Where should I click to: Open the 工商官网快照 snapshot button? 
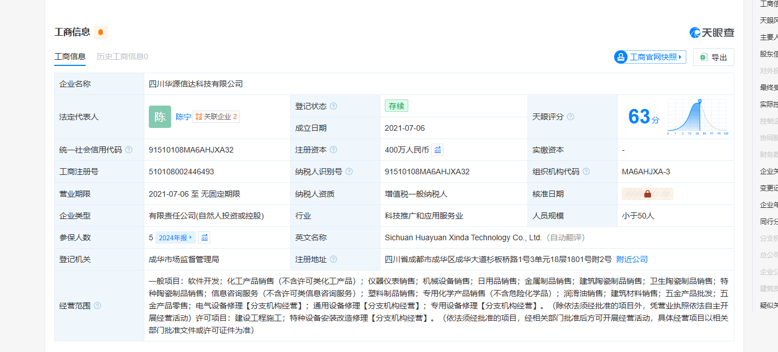coord(650,57)
